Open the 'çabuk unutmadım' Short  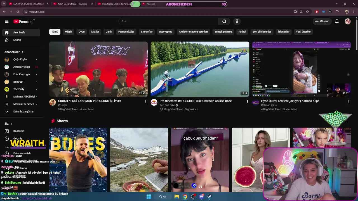pos(200,160)
